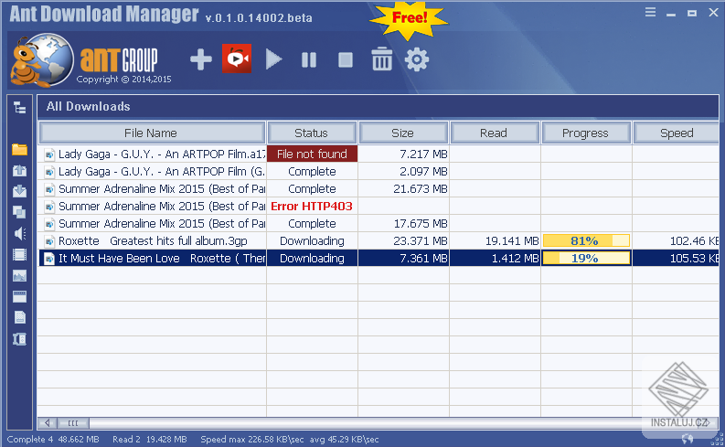Screen dimensions: 725x447
Task: Filter by images using picture icon
Action: pyautogui.click(x=19, y=276)
